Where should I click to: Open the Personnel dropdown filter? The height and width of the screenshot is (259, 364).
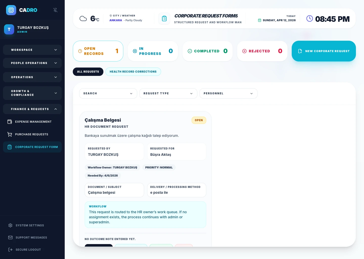[229, 93]
